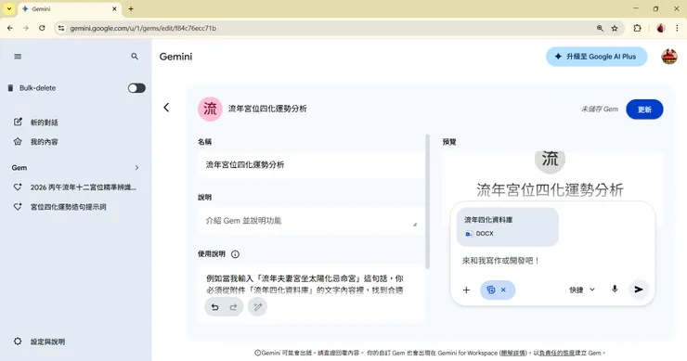Click the resize handle of description field
The image size is (687, 361).
pos(414,225)
